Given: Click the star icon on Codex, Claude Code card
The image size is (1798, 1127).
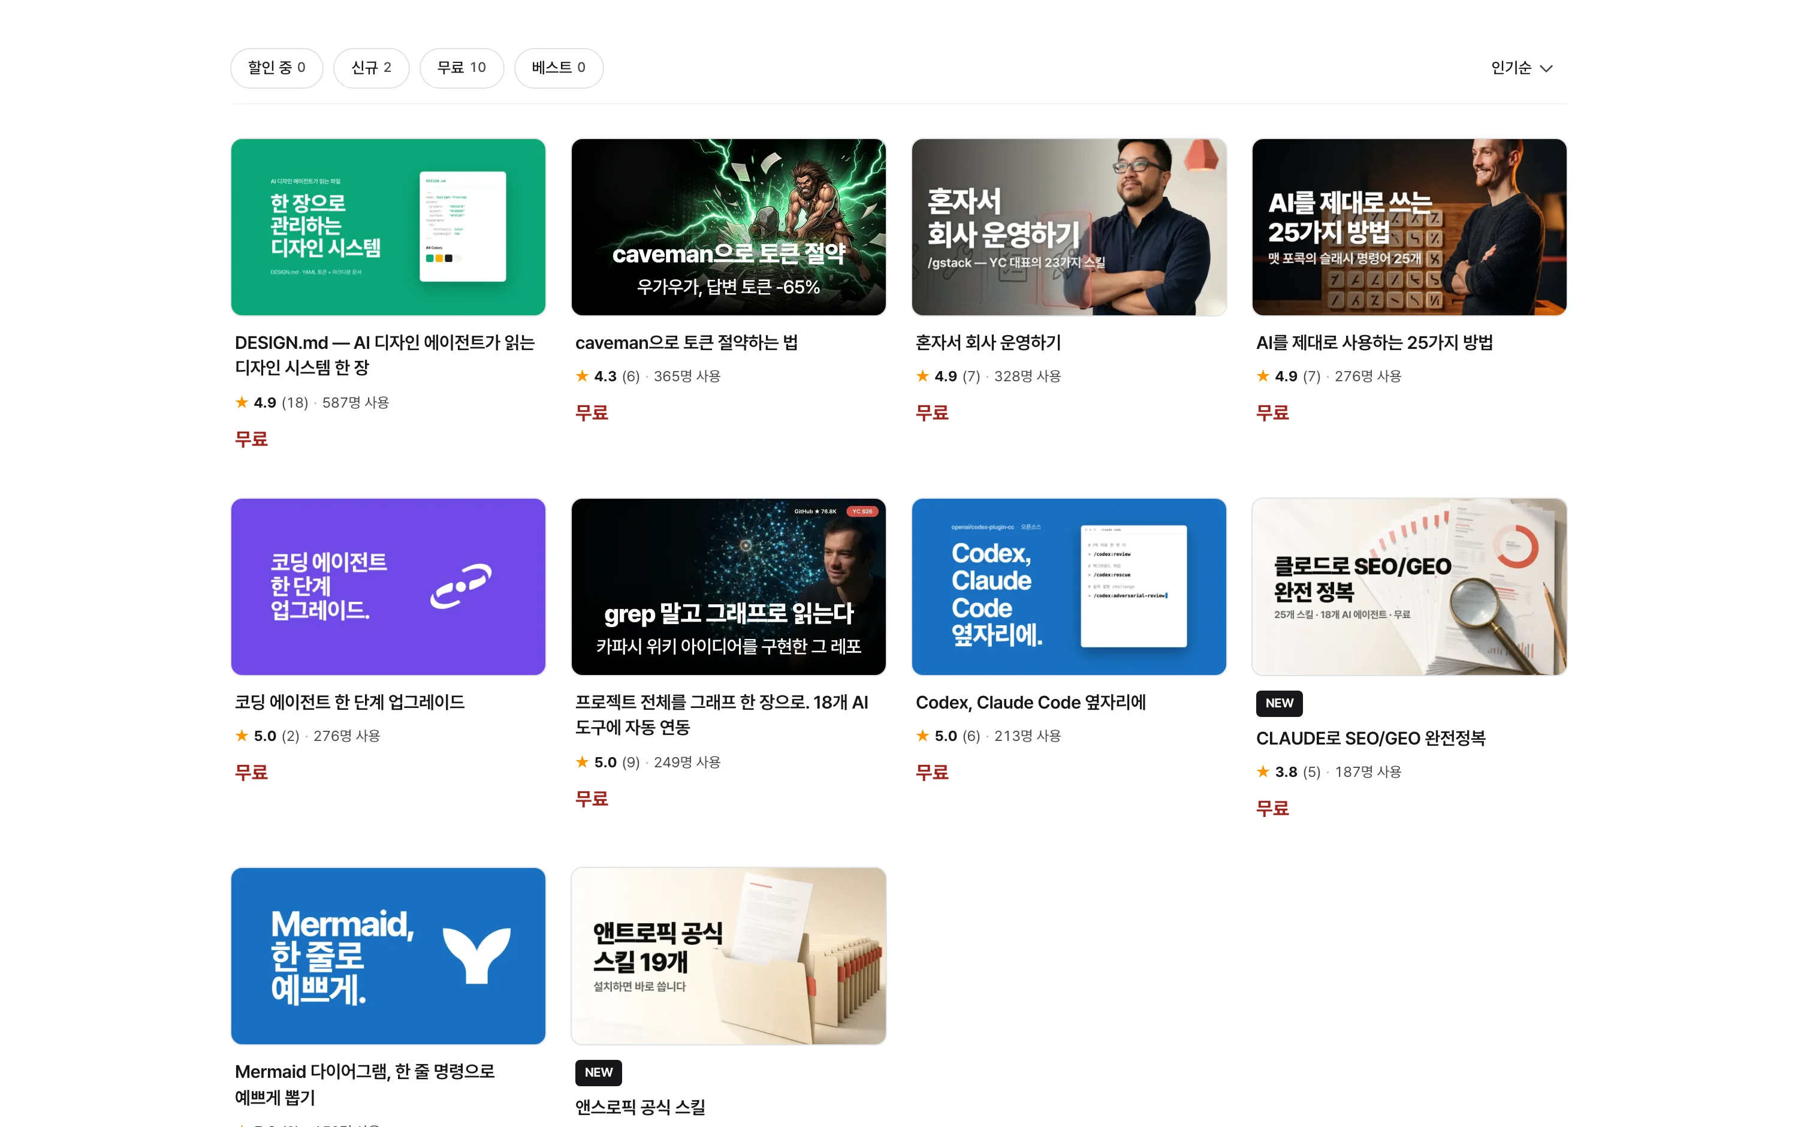Looking at the screenshot, I should click(x=922, y=736).
